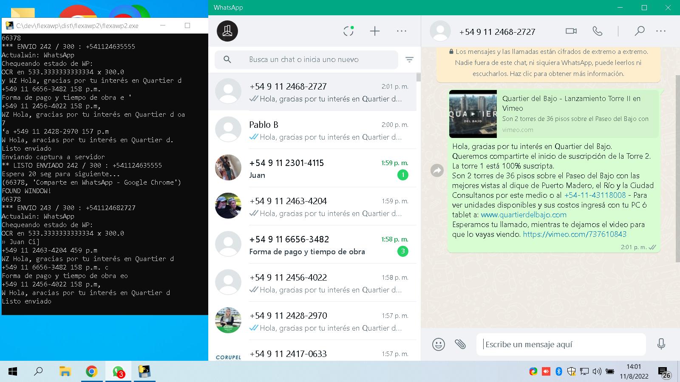Search within the conversation using the magnifier
The image size is (680, 382).
coord(639,31)
